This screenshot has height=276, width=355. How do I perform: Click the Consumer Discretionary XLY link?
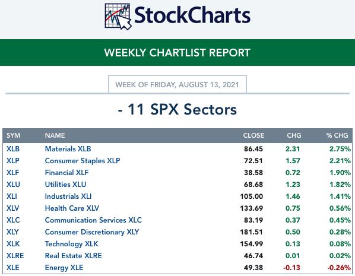[92, 232]
